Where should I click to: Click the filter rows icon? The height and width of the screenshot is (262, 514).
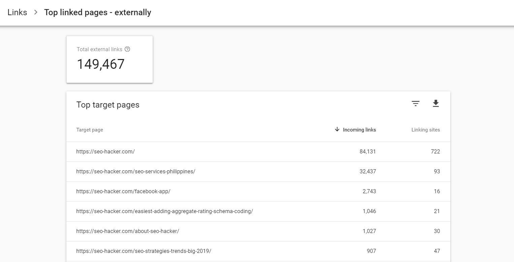tap(416, 104)
